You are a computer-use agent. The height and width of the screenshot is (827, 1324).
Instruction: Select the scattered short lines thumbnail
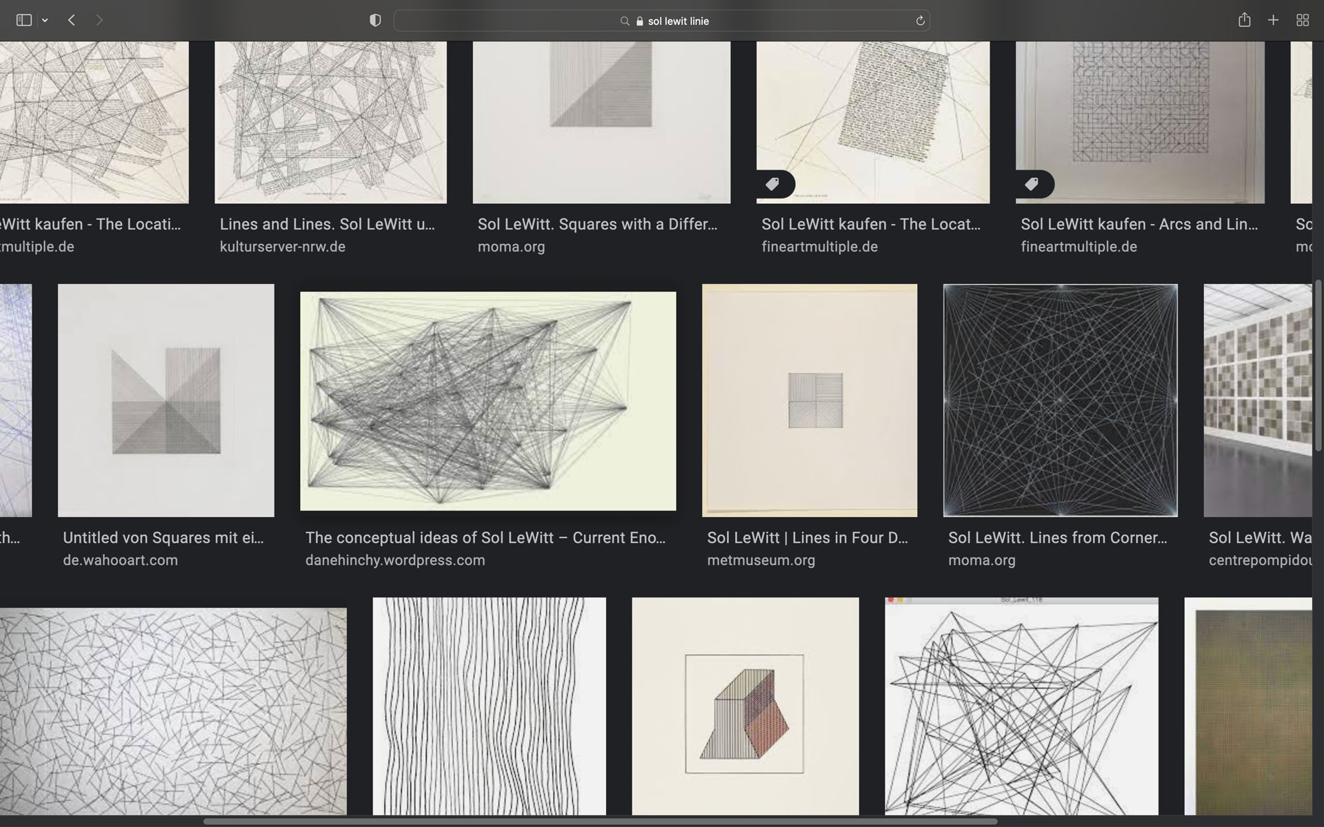coord(173,711)
